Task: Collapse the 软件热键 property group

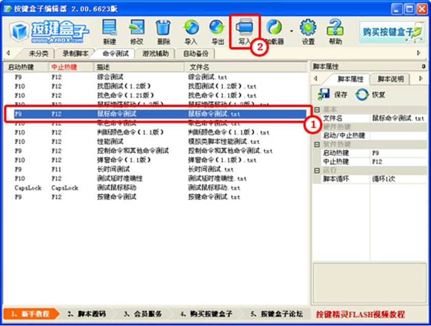Action: click(317, 145)
